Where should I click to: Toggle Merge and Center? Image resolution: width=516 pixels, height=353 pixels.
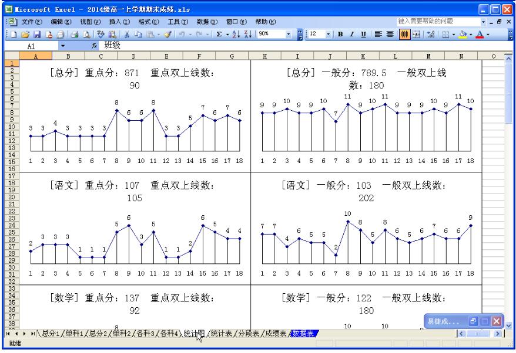[x=416, y=34]
